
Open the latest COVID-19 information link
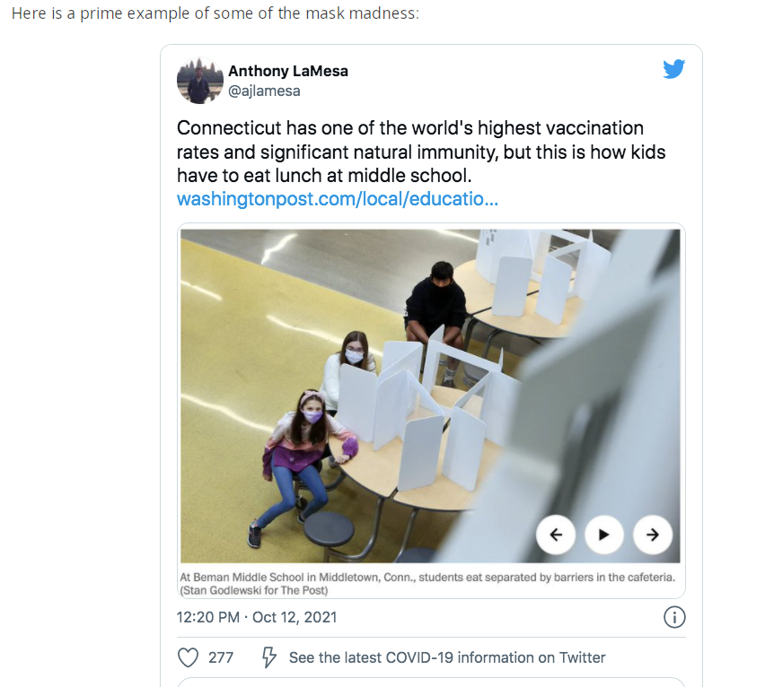(x=446, y=657)
